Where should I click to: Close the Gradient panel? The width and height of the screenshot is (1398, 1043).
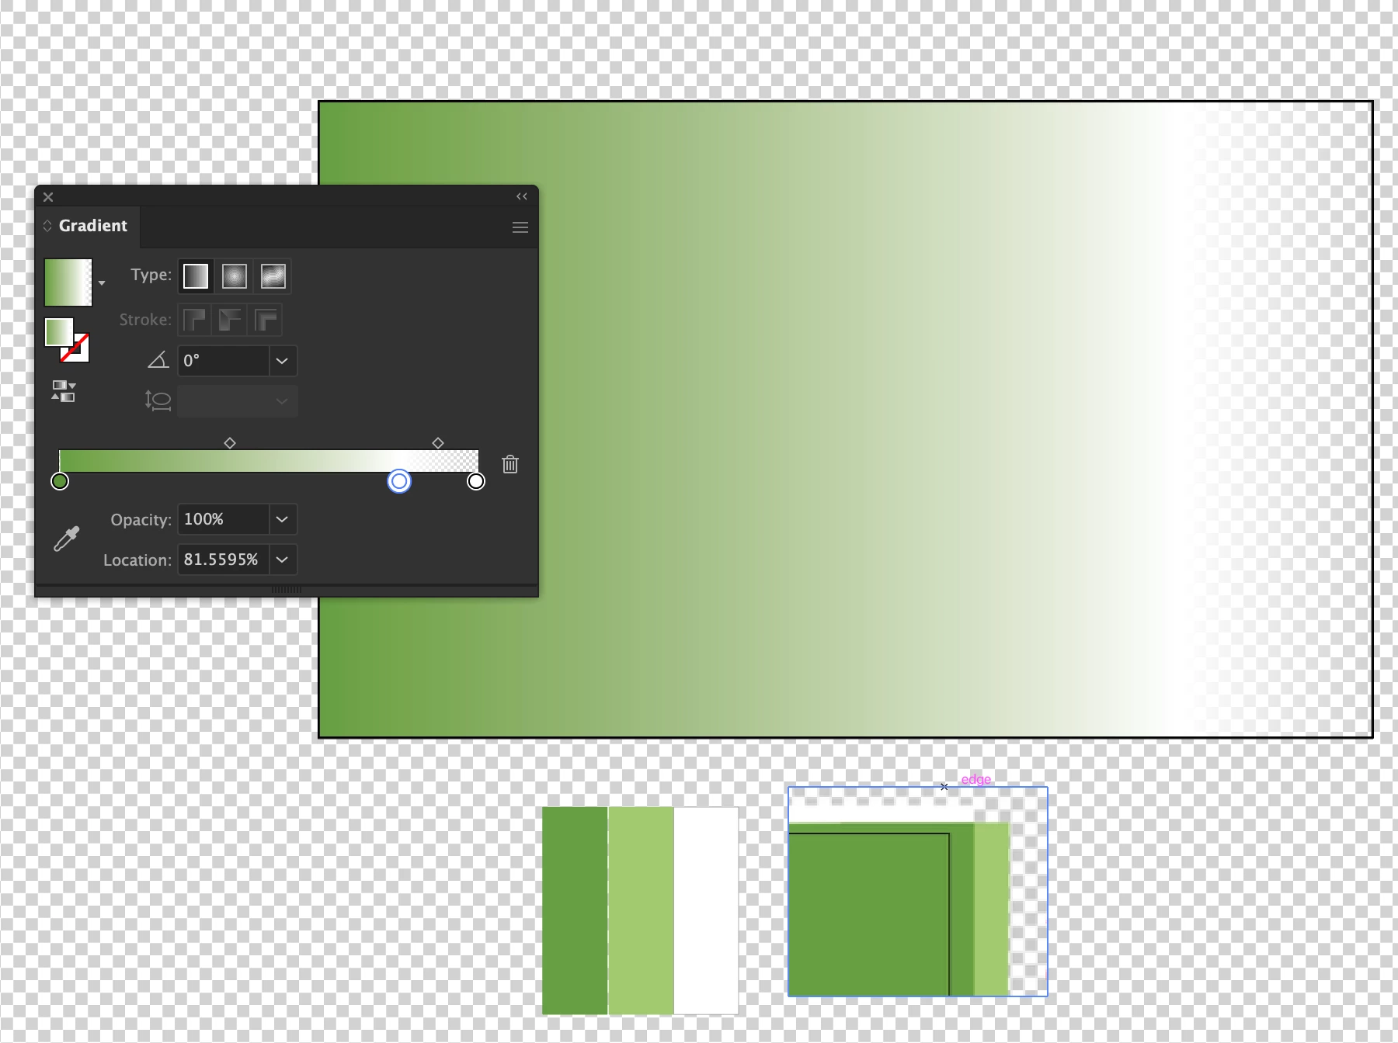(48, 197)
